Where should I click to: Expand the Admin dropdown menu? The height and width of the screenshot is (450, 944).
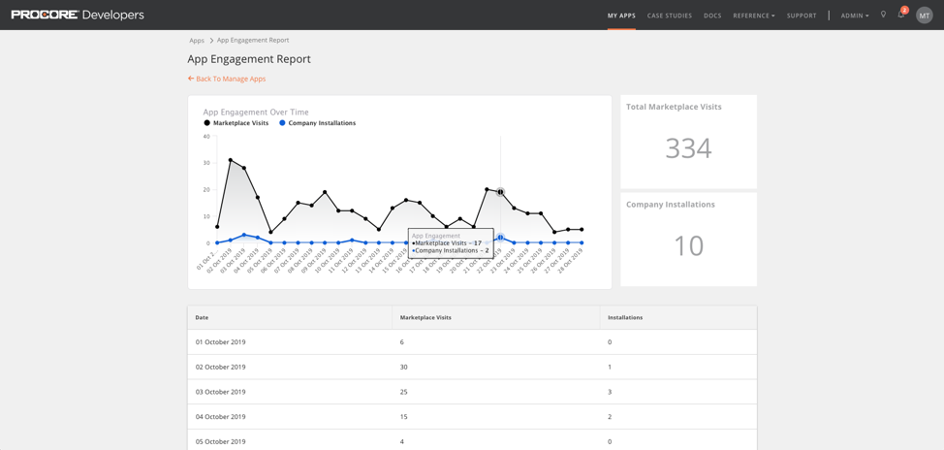click(x=855, y=16)
